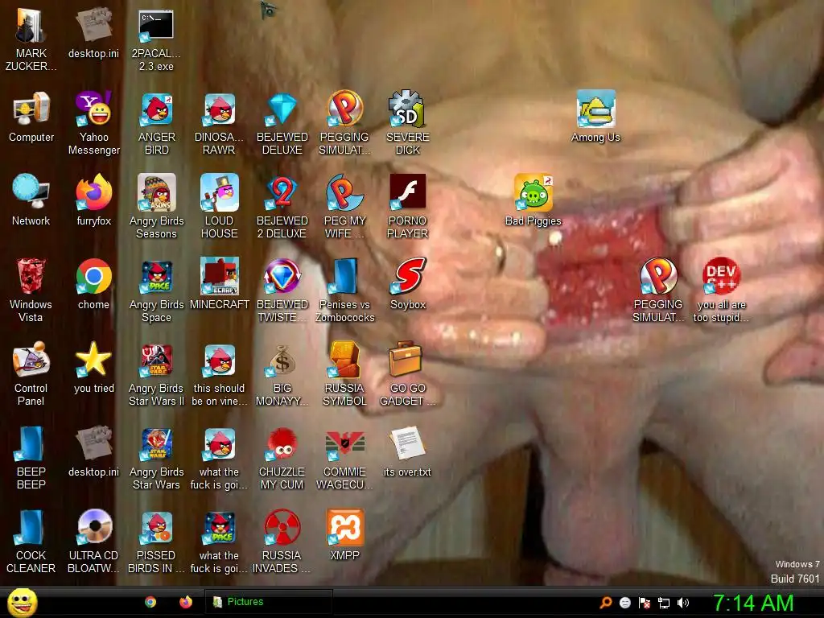
Task: Open the Network desktop icon
Action: point(31,201)
